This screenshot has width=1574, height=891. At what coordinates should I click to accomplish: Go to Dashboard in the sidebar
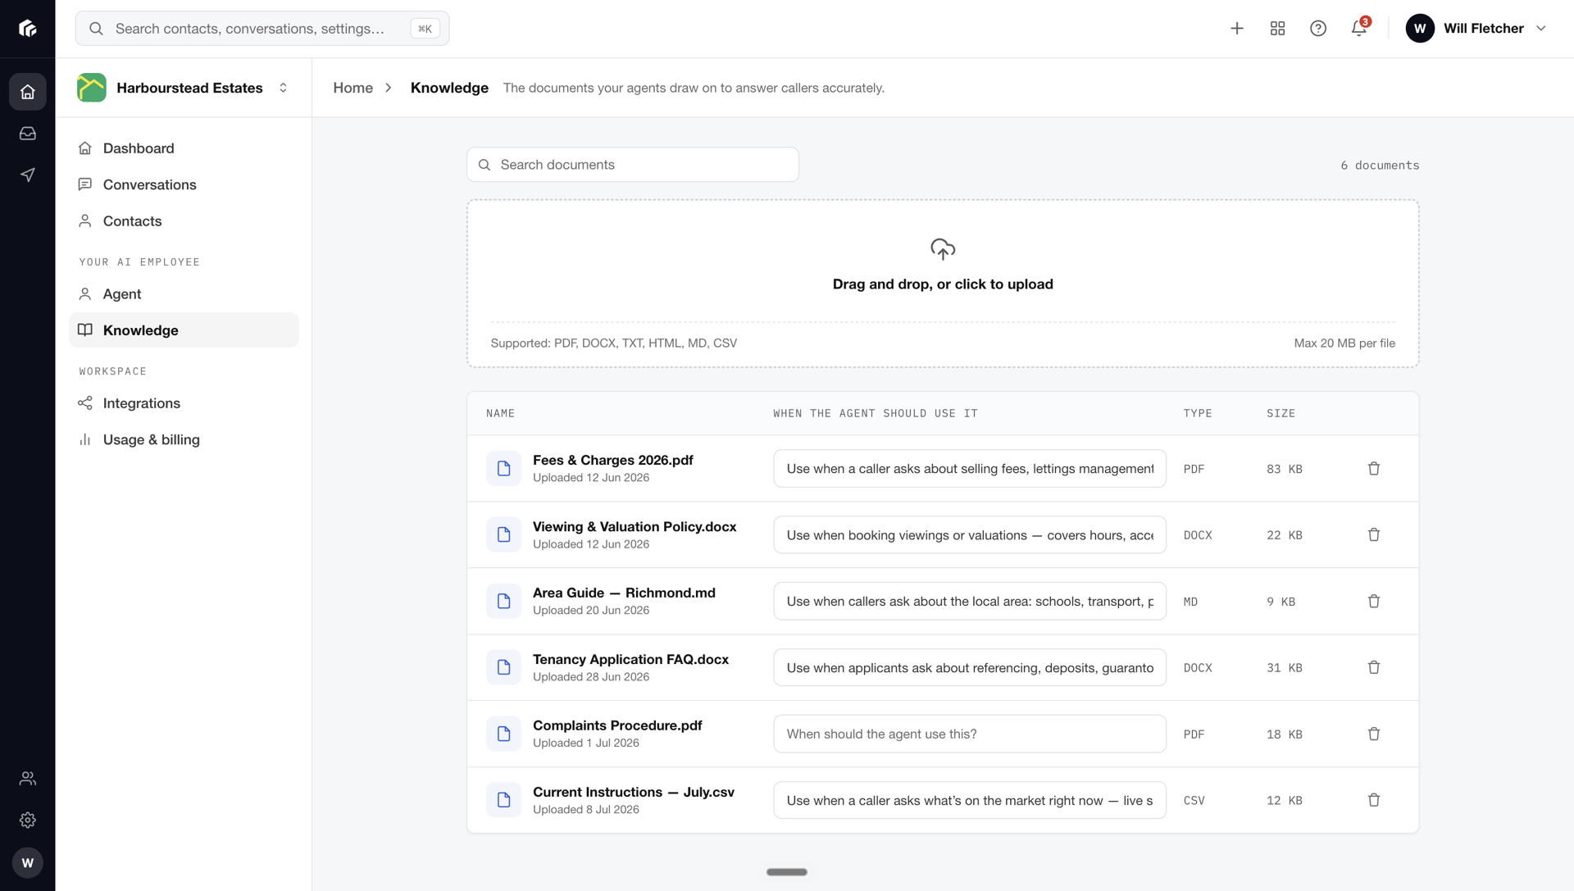coord(184,148)
